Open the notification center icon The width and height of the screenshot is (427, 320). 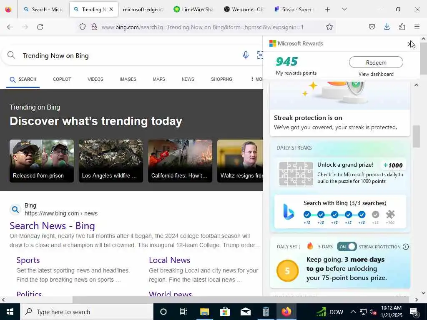tap(414, 312)
